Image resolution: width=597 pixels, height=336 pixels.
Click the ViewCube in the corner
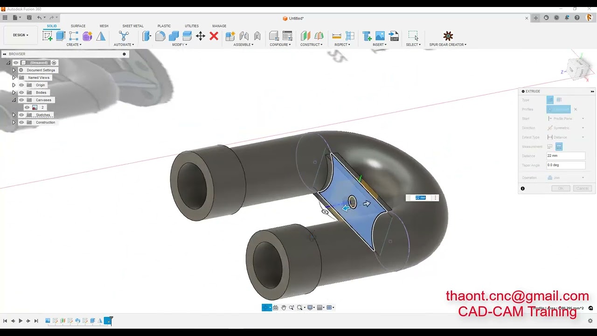click(x=579, y=69)
